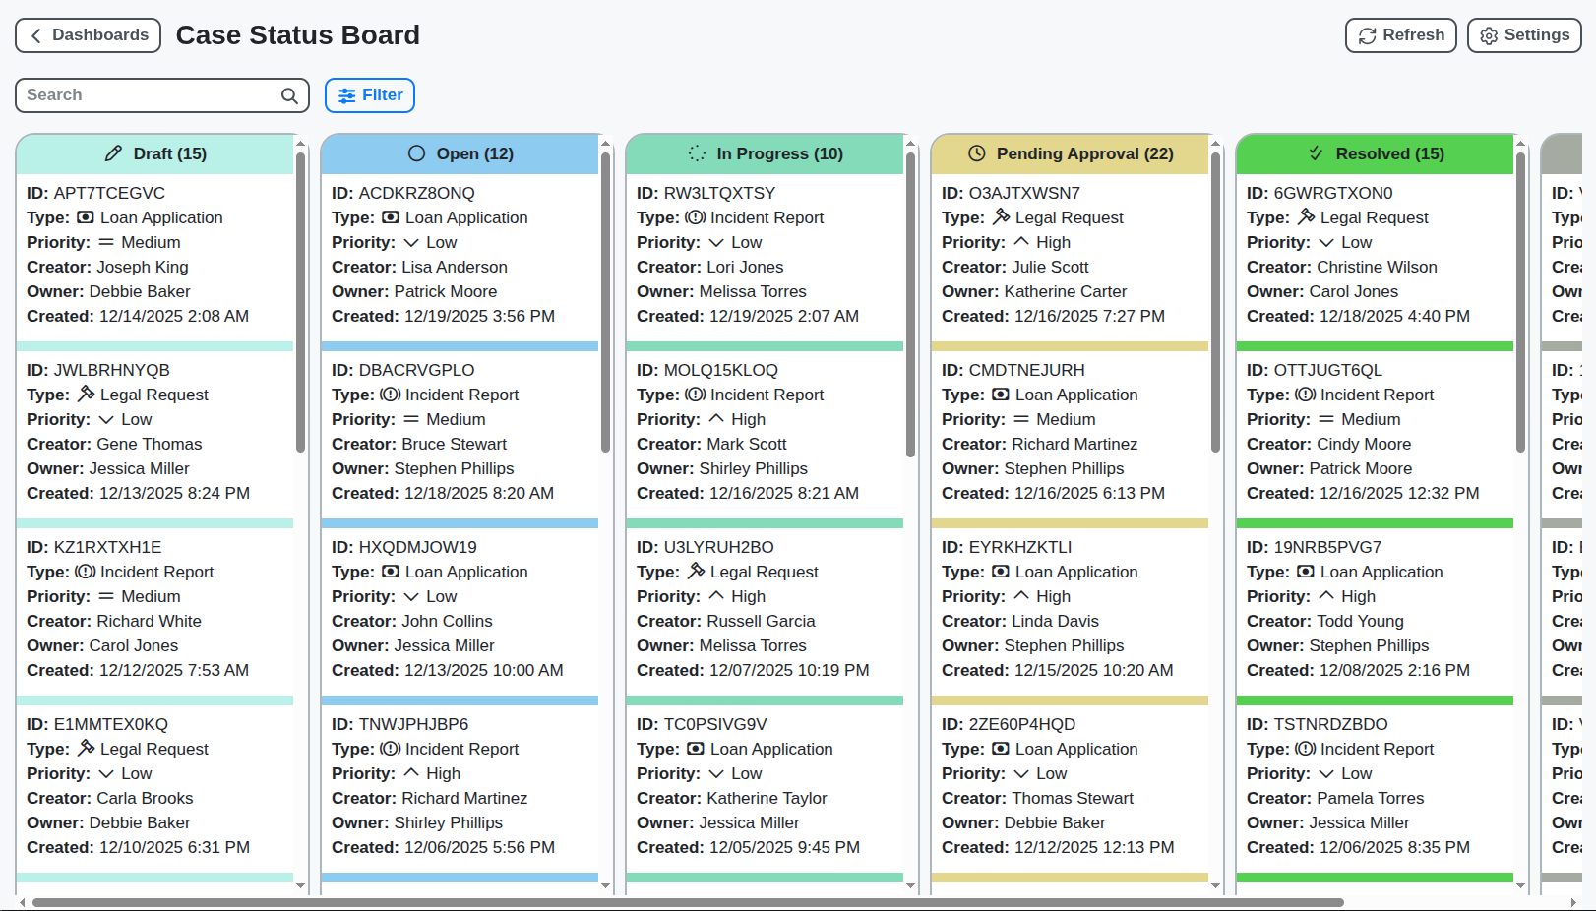Click the back chevron on the Dashboards button

point(35,35)
